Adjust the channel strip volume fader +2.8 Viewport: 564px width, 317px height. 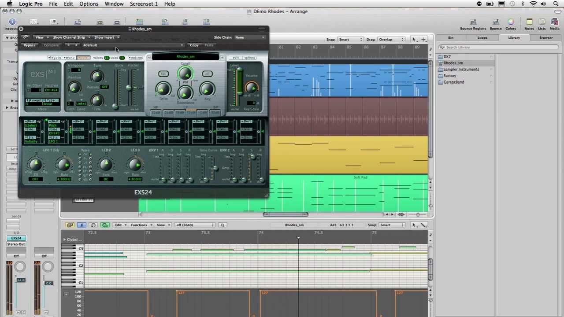pyautogui.click(x=20, y=280)
